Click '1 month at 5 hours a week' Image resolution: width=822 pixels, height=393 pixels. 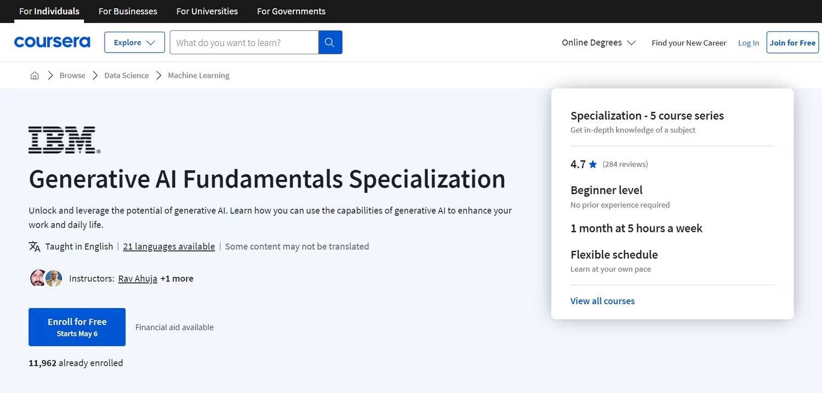coord(636,228)
